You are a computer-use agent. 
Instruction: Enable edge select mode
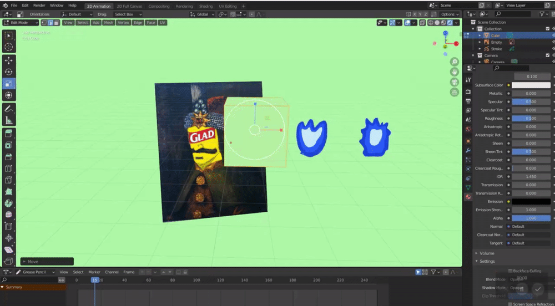pyautogui.click(x=51, y=23)
